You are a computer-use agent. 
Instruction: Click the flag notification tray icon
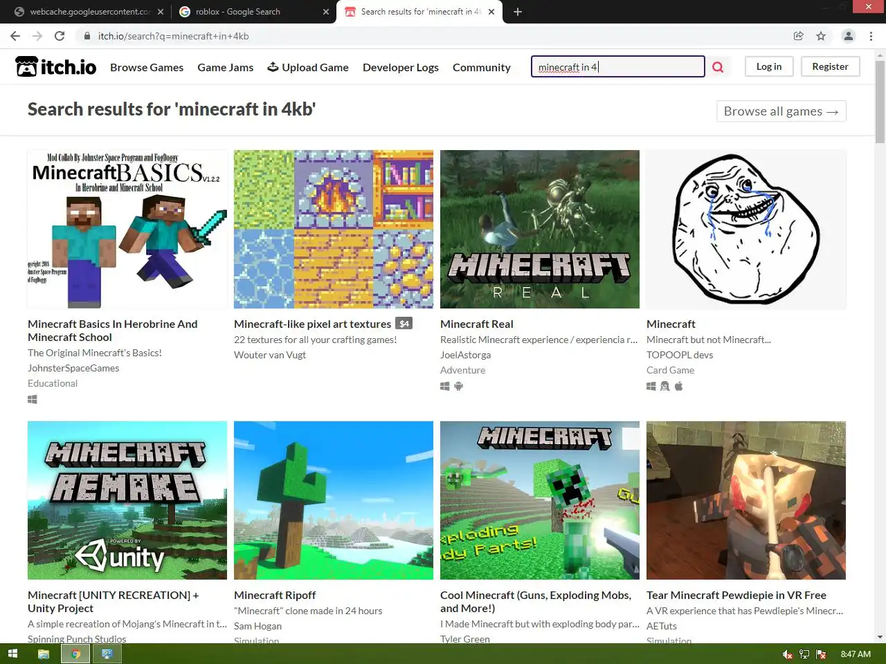[x=821, y=654]
